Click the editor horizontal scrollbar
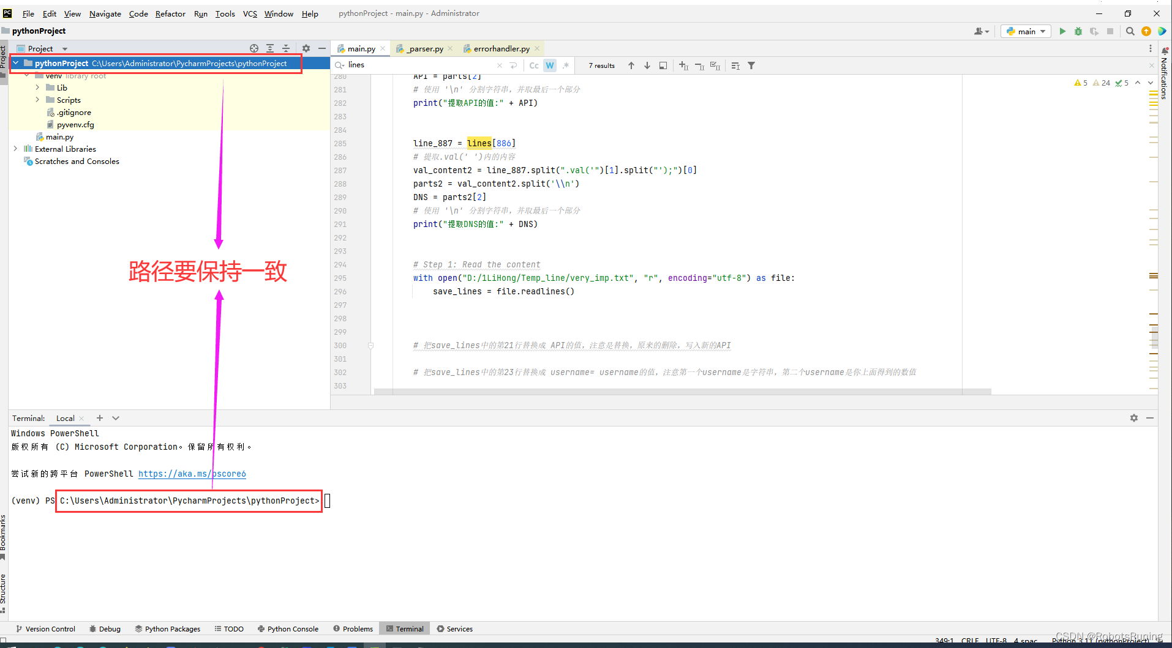 tap(682, 392)
